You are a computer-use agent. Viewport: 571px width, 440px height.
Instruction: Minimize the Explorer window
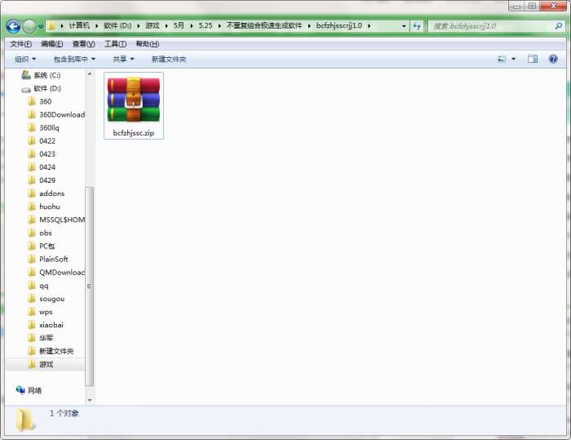click(516, 7)
